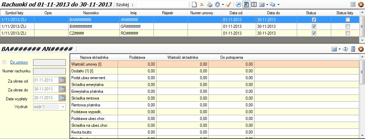The image size is (365, 139).
Task: Click the orange X delete icon
Action: coord(202,4)
